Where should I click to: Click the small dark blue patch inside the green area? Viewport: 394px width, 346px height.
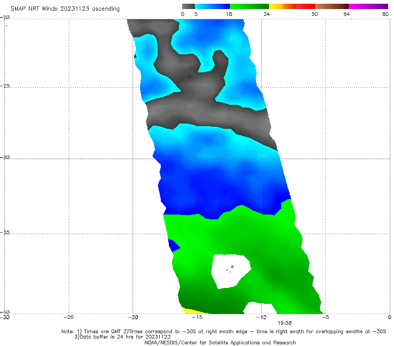coord(173,245)
